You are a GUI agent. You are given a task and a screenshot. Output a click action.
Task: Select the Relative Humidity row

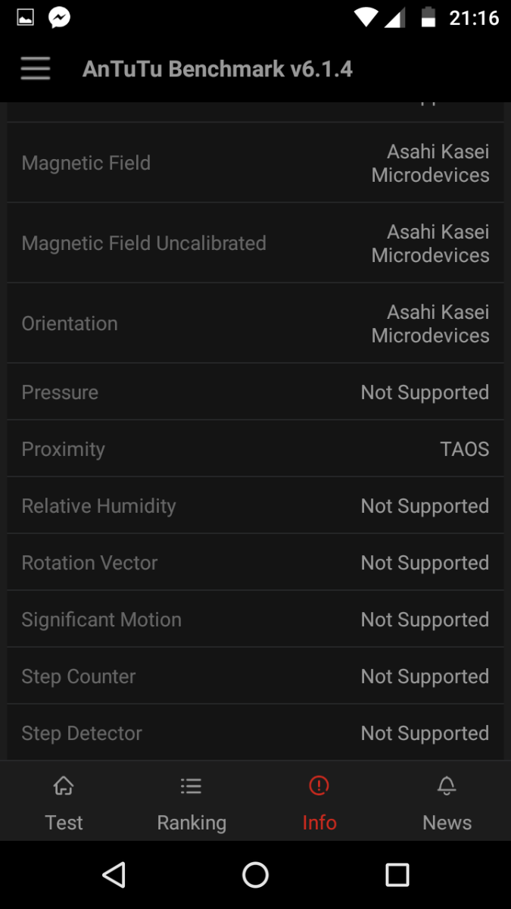(255, 506)
